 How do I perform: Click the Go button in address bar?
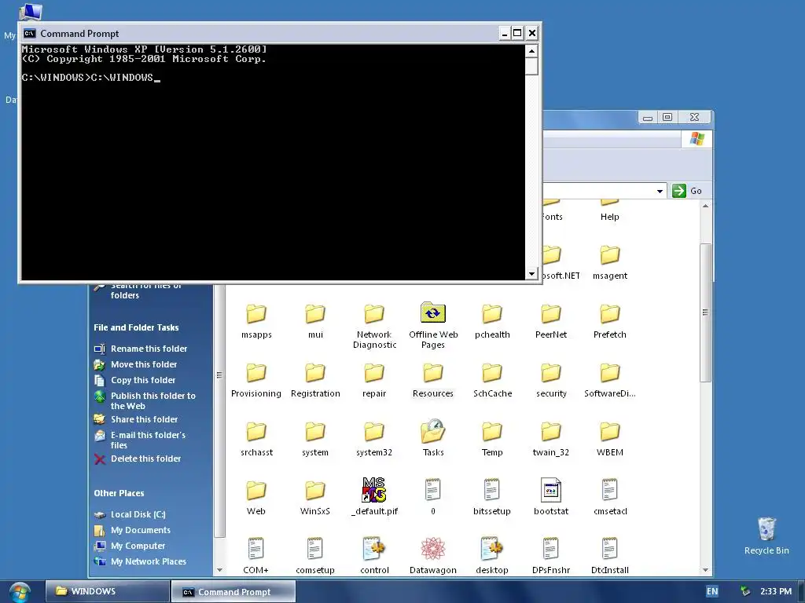pos(687,191)
